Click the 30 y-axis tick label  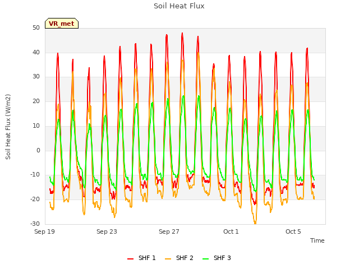tap(36, 77)
